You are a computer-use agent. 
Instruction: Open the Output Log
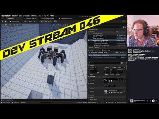click(16, 102)
